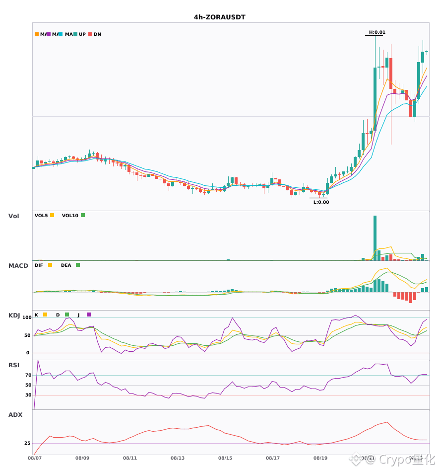Click the KDJ axis value 0
Image resolution: width=439 pixels, height=472 pixels.
(28, 353)
